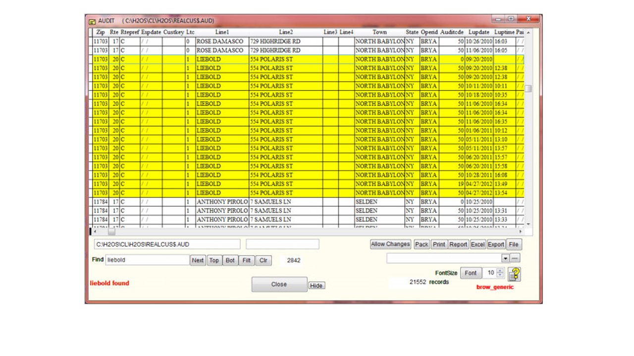Image resolution: width=634 pixels, height=356 pixels.
Task: Export the data to Excel
Action: click(477, 244)
